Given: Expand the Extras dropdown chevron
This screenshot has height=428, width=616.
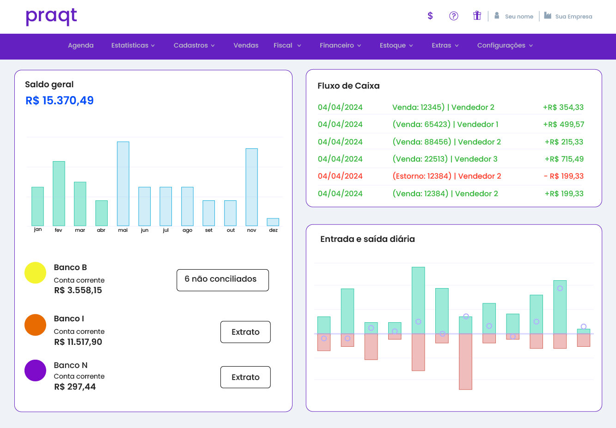Looking at the screenshot, I should (x=457, y=46).
